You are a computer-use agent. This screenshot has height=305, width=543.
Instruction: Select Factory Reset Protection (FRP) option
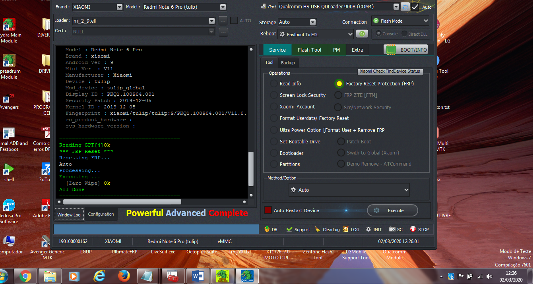(339, 84)
